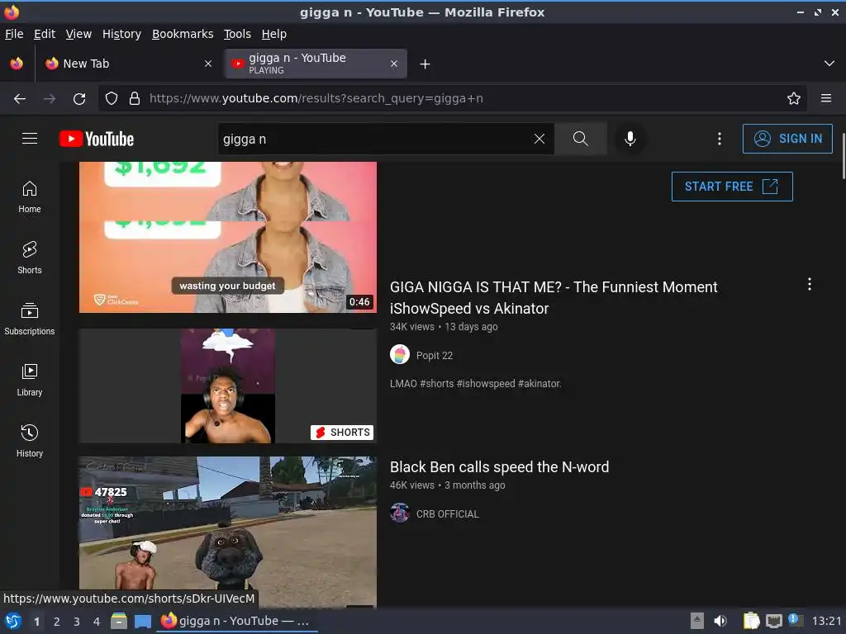Open volume control in system tray

click(720, 621)
